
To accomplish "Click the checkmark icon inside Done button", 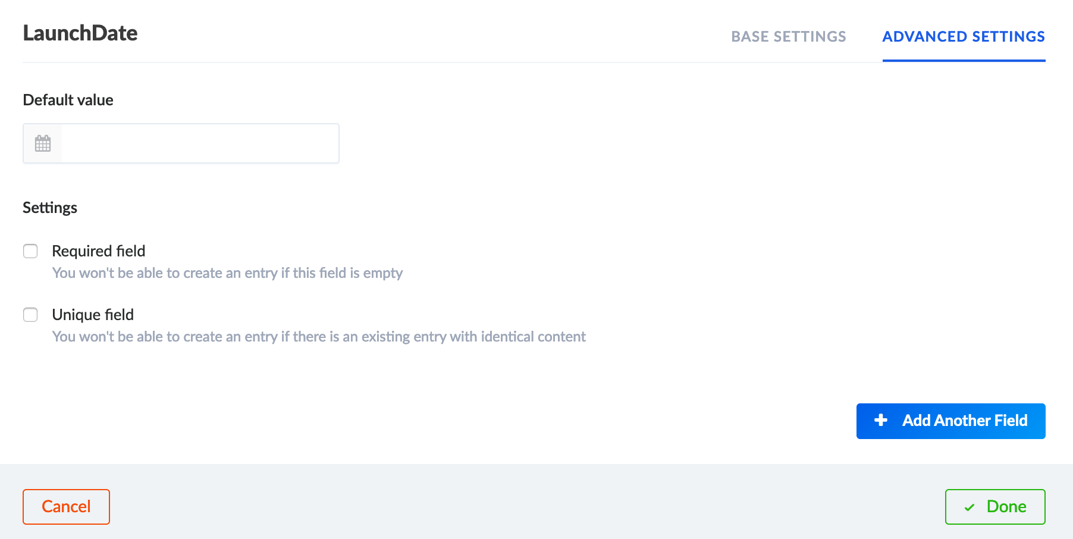I will point(970,507).
